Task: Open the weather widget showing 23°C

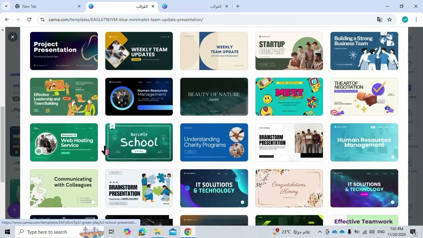Action: click(291, 232)
